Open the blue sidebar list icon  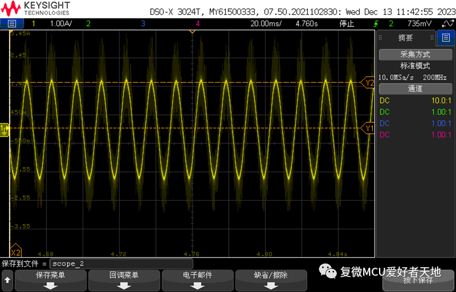point(444,37)
